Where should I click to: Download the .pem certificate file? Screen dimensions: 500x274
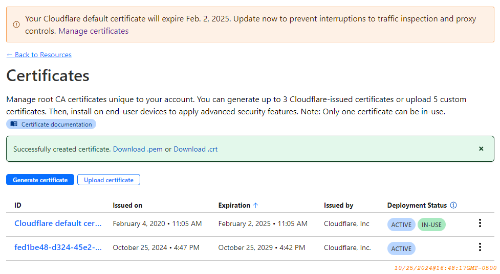coord(138,150)
